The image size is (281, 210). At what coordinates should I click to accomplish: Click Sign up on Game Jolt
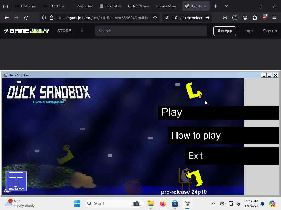tap(270, 31)
